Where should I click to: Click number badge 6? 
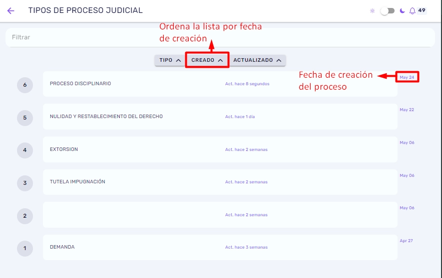pos(25,85)
